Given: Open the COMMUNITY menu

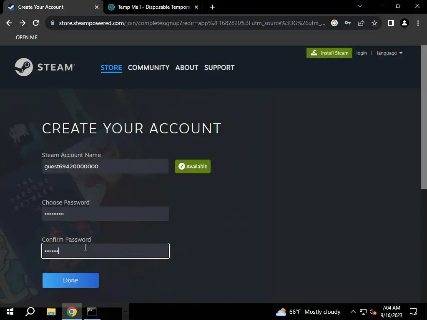Looking at the screenshot, I should pos(149,67).
